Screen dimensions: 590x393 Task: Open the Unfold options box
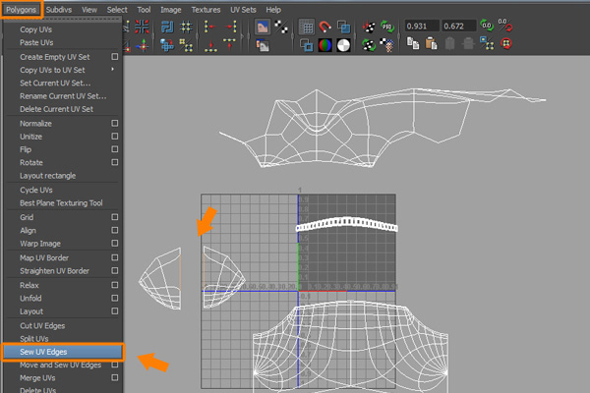point(115,298)
